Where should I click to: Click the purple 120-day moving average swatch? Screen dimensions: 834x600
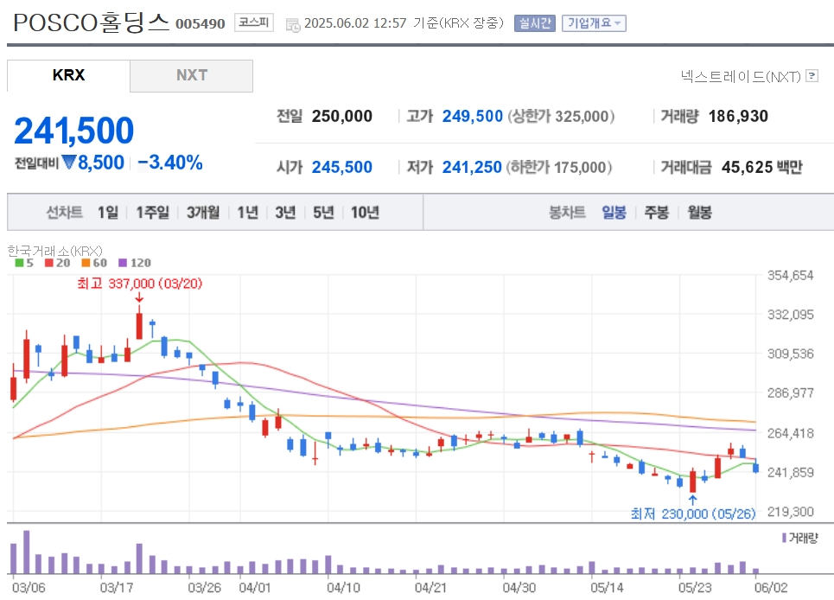[123, 263]
